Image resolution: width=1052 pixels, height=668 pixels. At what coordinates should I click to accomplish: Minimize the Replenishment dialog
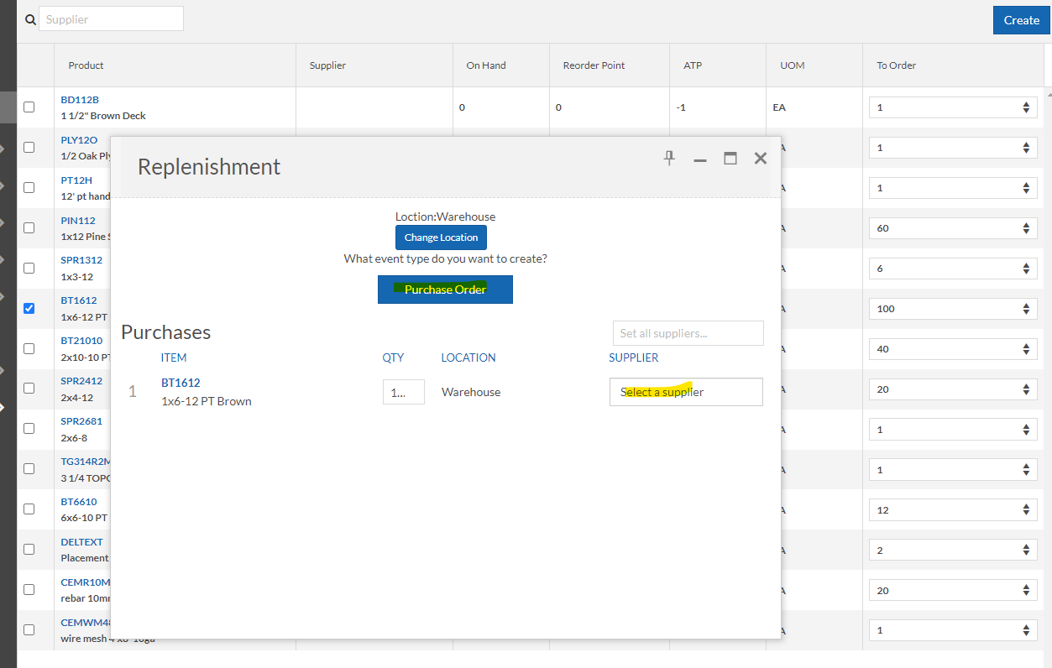tap(700, 159)
